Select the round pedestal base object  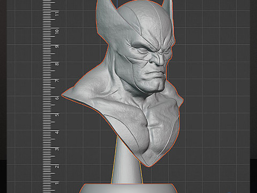128,188
